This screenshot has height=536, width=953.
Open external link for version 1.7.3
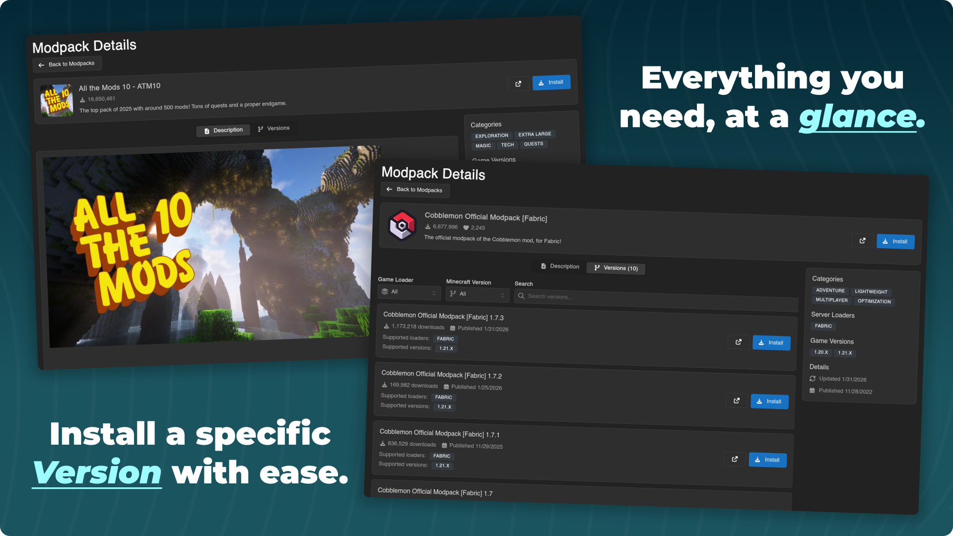point(738,342)
